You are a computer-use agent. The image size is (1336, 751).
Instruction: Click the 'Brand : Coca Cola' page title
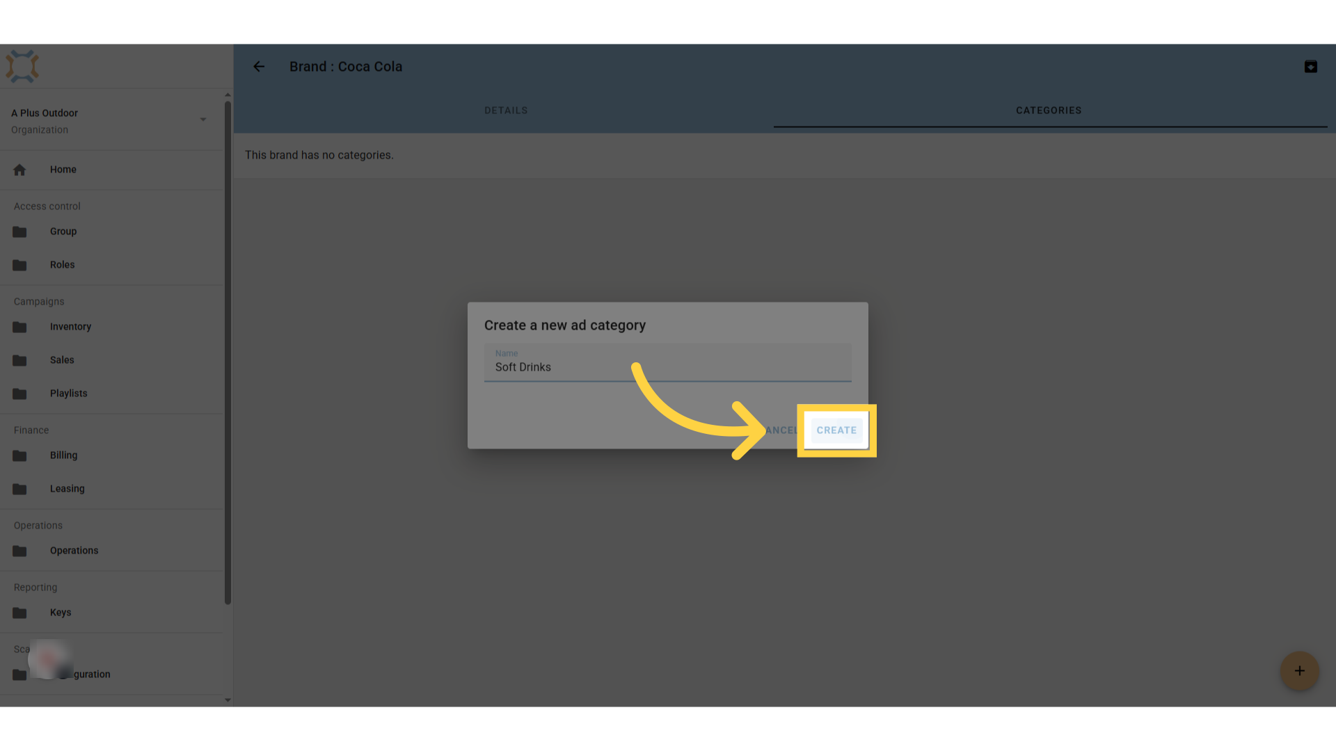[x=346, y=67]
